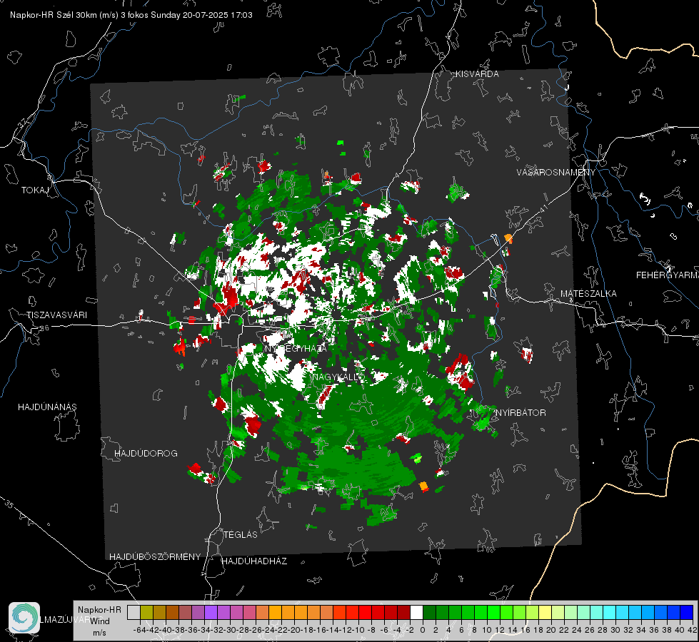Click road number 41 near Vásárosnamény
This screenshot has height=642, width=699.
coord(543,208)
